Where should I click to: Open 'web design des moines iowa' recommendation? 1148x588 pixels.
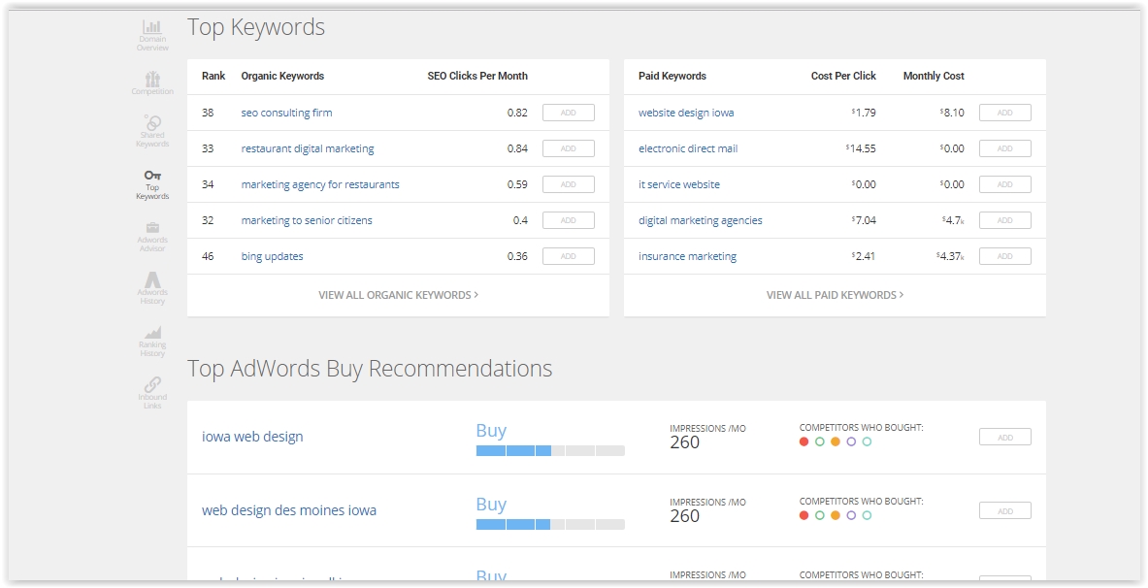289,510
